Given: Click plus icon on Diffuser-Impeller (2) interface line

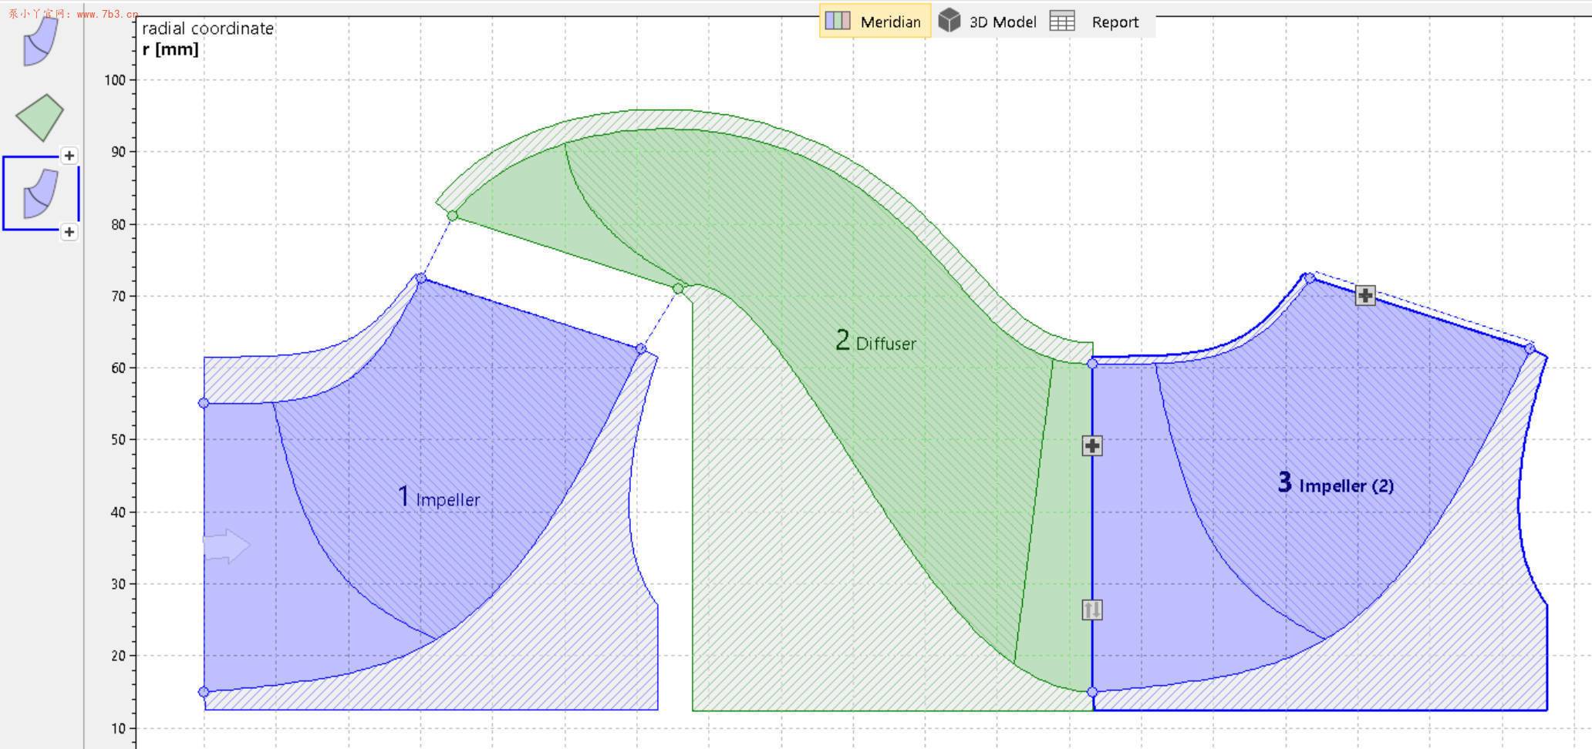Looking at the screenshot, I should click(1091, 445).
